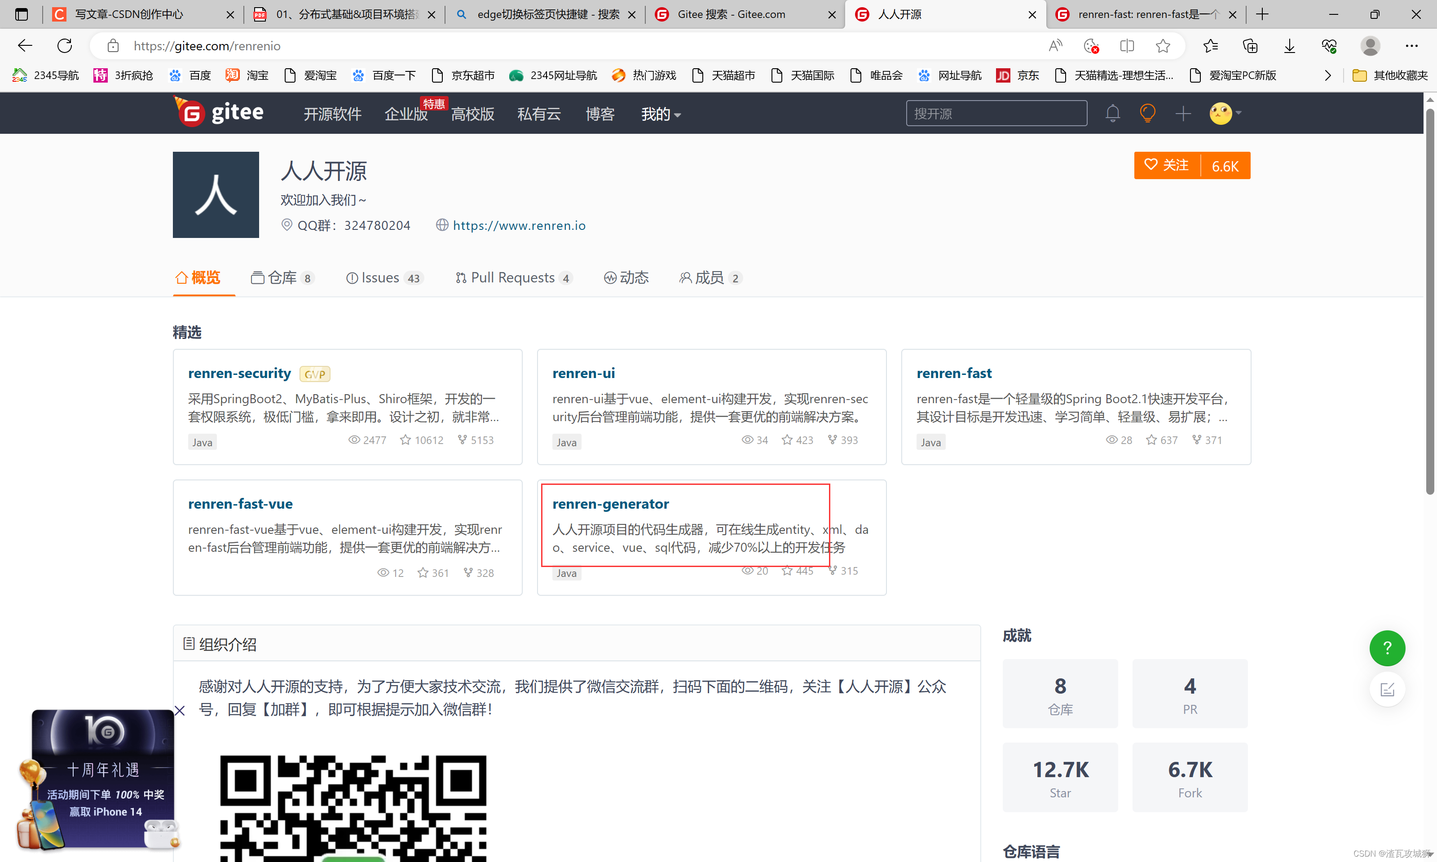The image size is (1437, 862).
Task: Expand more bookmarks chevron in favorites bar
Action: 1327,75
